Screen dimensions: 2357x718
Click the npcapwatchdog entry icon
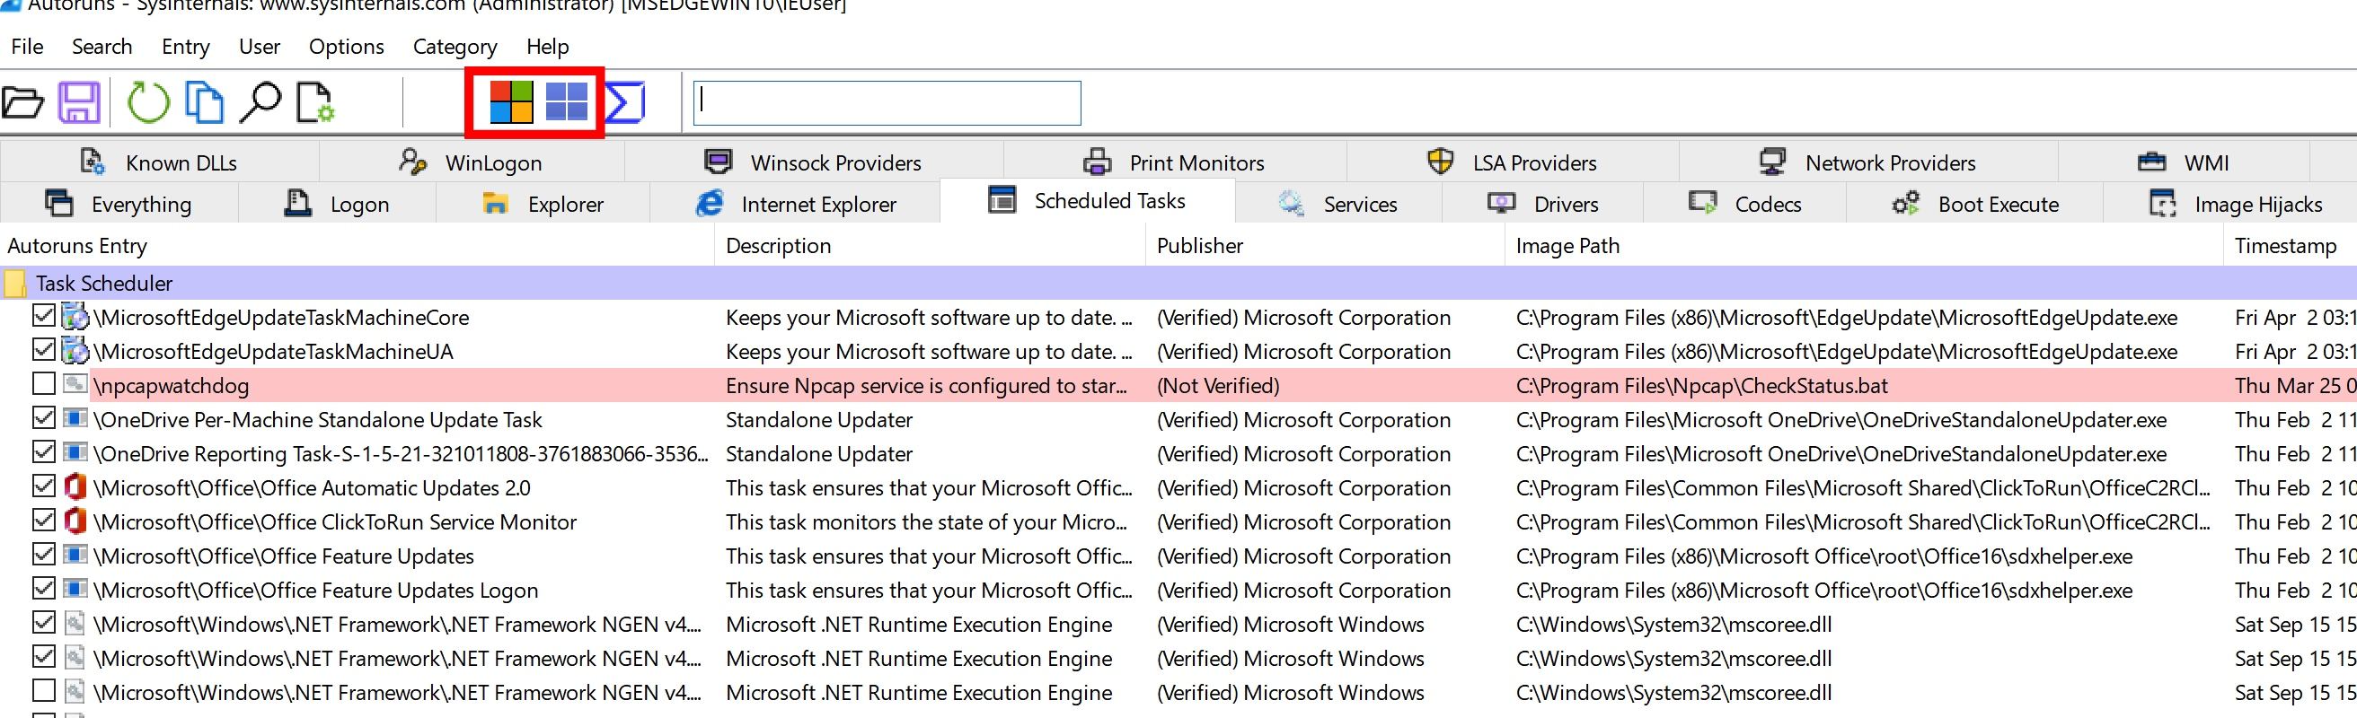pos(75,384)
